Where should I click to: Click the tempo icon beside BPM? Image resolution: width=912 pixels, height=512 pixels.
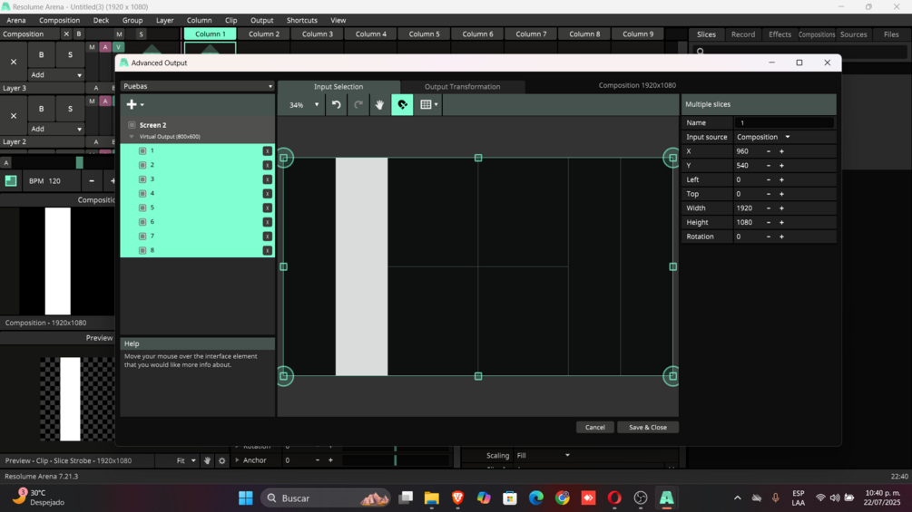(11, 180)
